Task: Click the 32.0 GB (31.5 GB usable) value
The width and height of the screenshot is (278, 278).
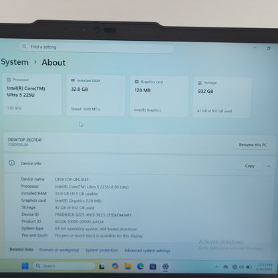Action: pyautogui.click(x=77, y=194)
